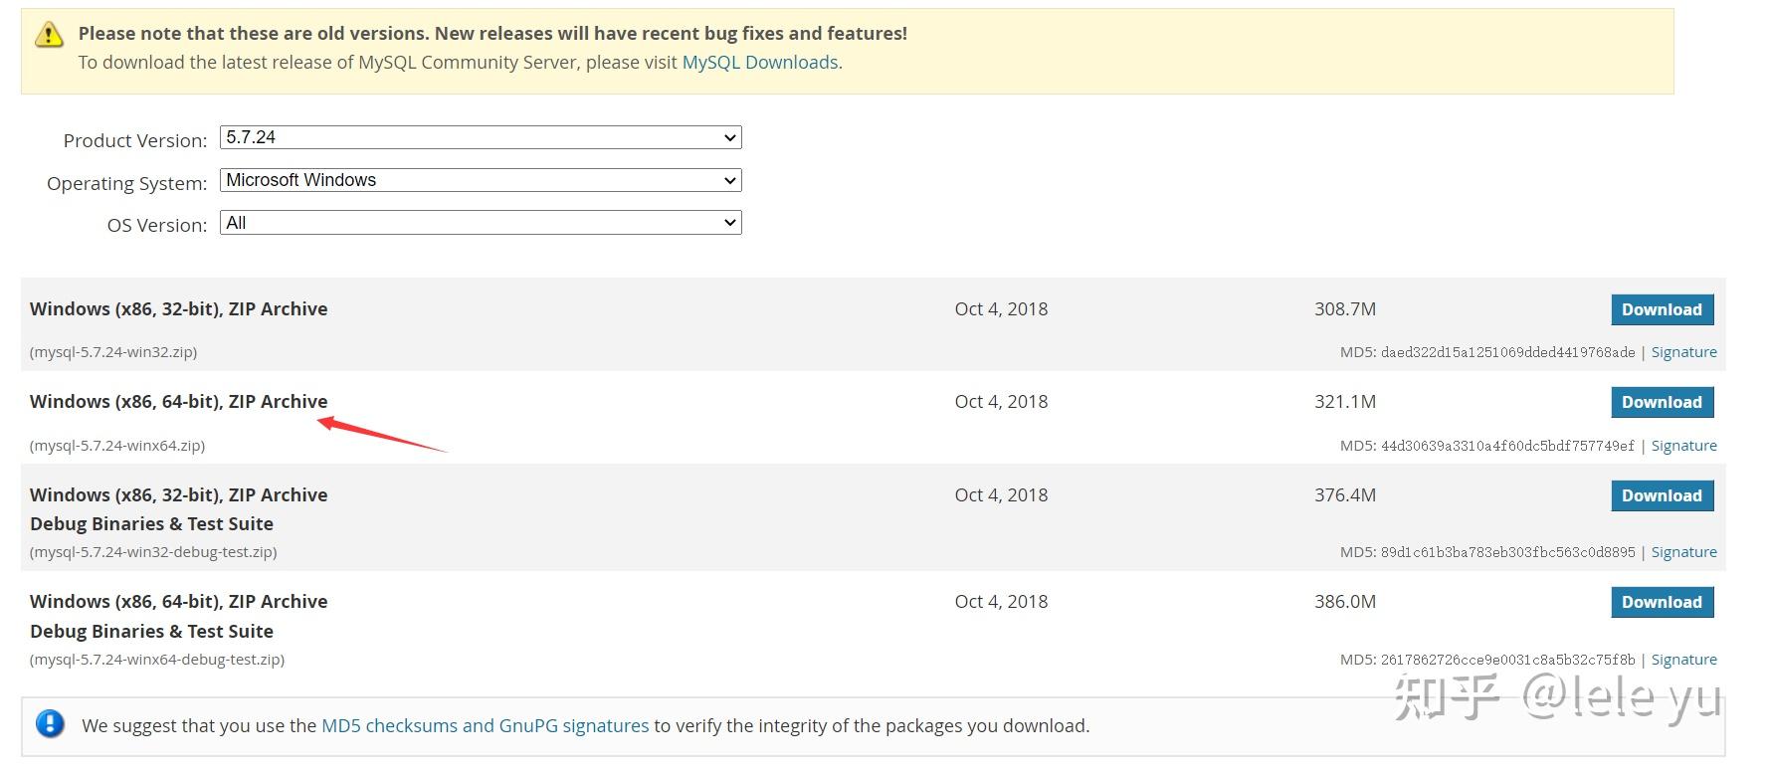Open Signature link for mysql-5.7.24-win32.zip

tap(1683, 352)
